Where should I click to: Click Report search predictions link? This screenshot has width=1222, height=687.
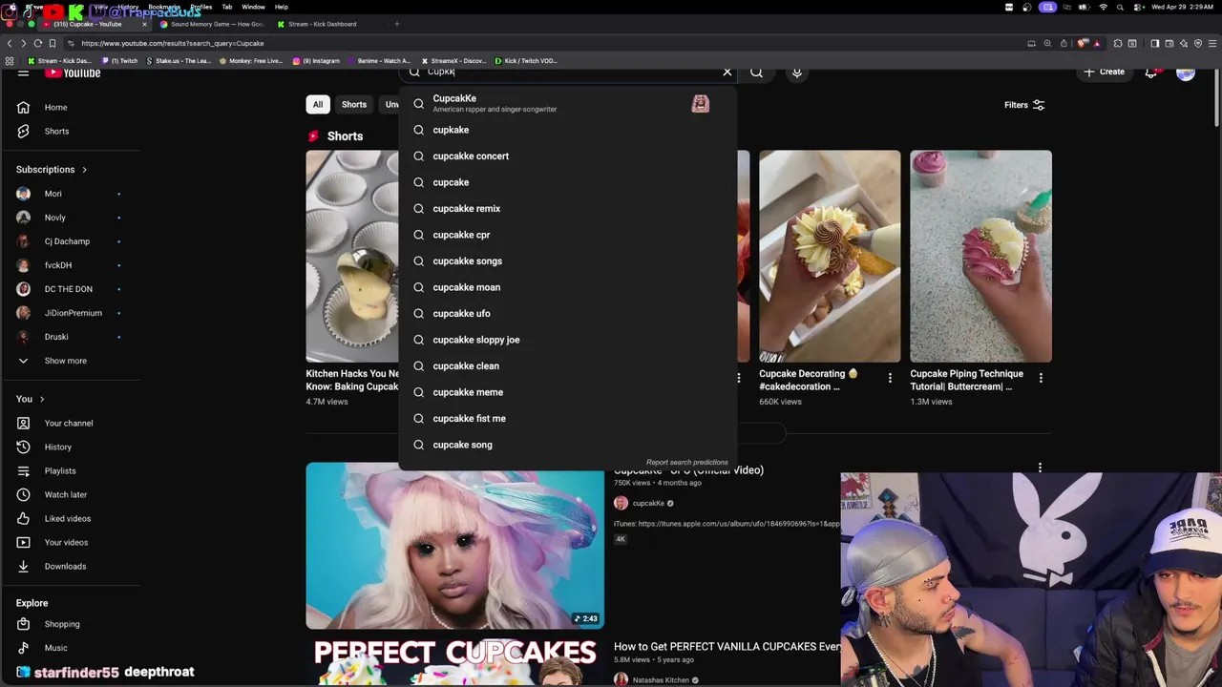[x=686, y=463]
